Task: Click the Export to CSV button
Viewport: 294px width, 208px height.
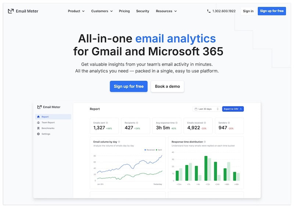Action: [x=233, y=109]
